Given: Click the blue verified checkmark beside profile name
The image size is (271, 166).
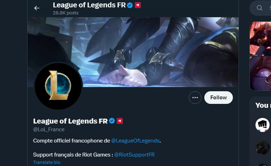Looking at the screenshot, I should tap(112, 121).
